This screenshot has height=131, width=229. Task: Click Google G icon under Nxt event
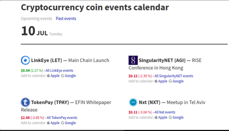tap(170, 117)
